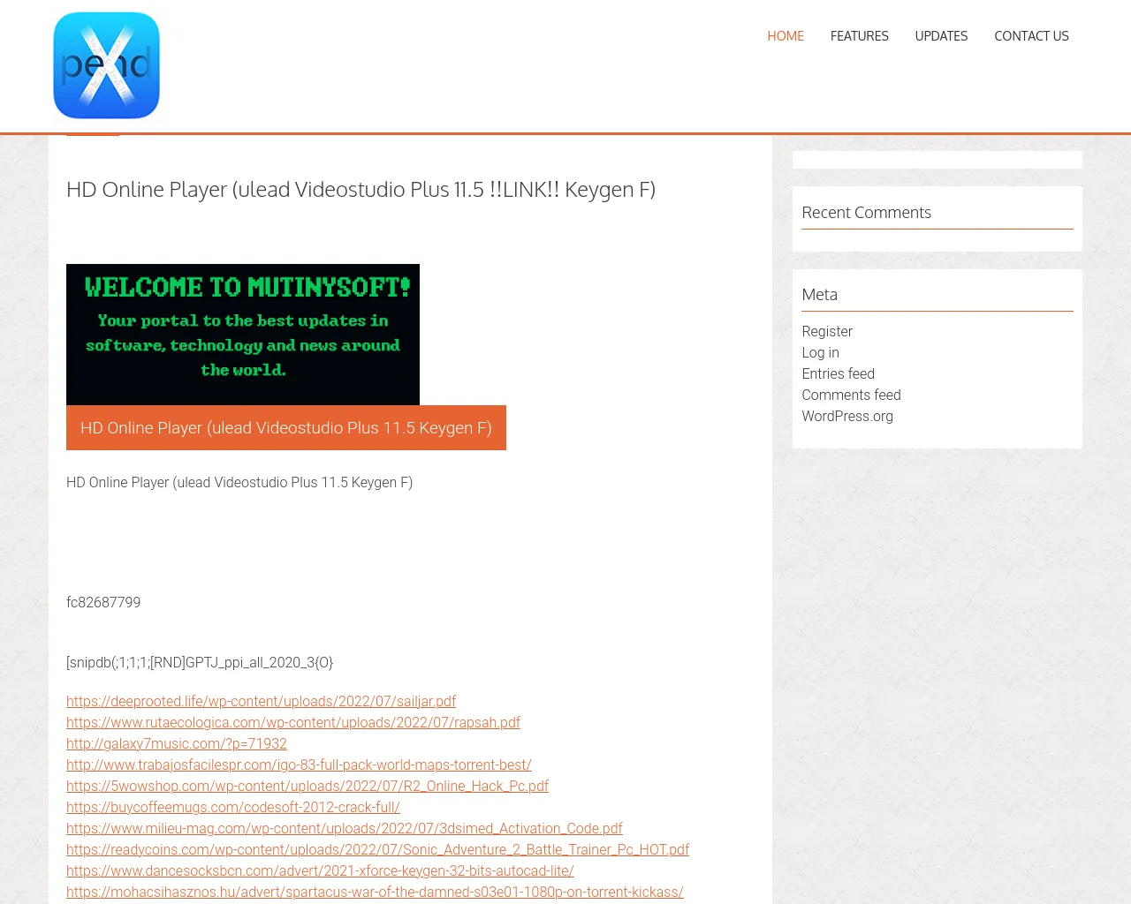This screenshot has width=1131, height=904.
Task: Open the galaxy7music.com link
Action: click(x=177, y=743)
